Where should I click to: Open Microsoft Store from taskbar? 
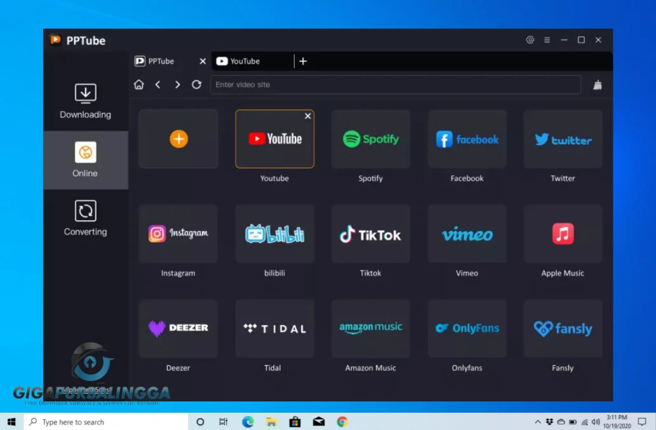[x=295, y=422]
